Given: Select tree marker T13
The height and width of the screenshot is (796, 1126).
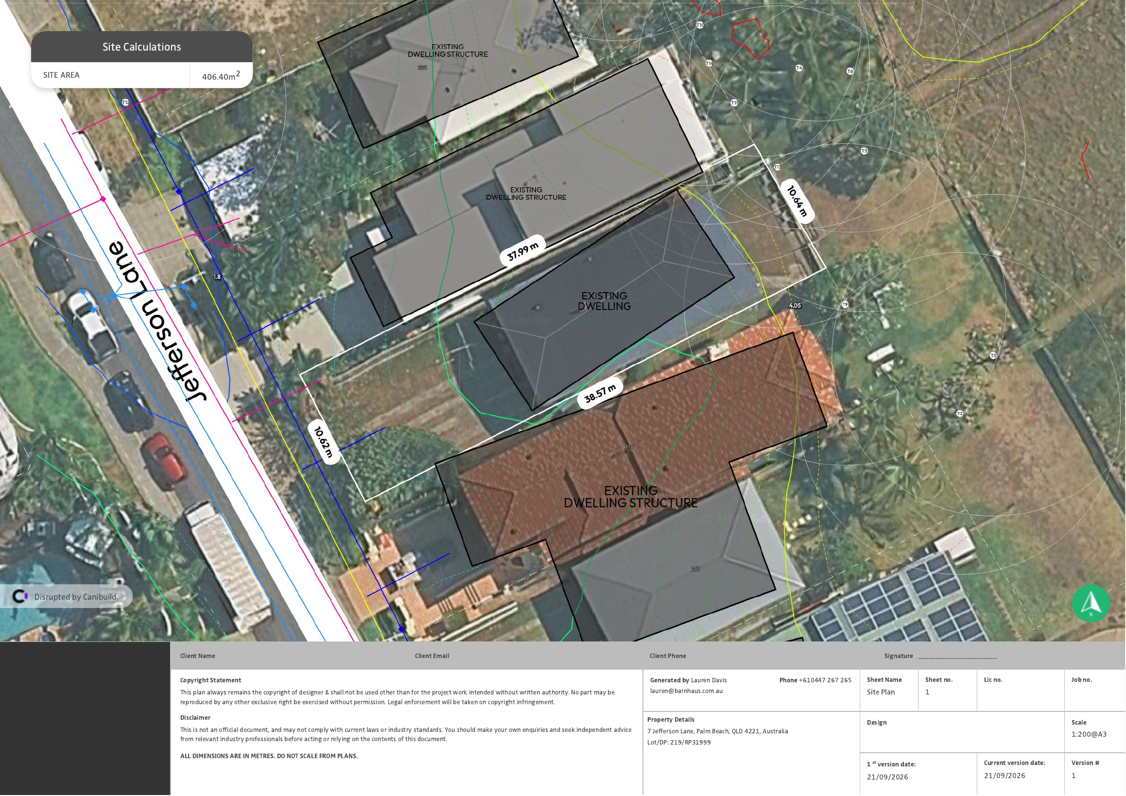Looking at the screenshot, I should (x=777, y=167).
